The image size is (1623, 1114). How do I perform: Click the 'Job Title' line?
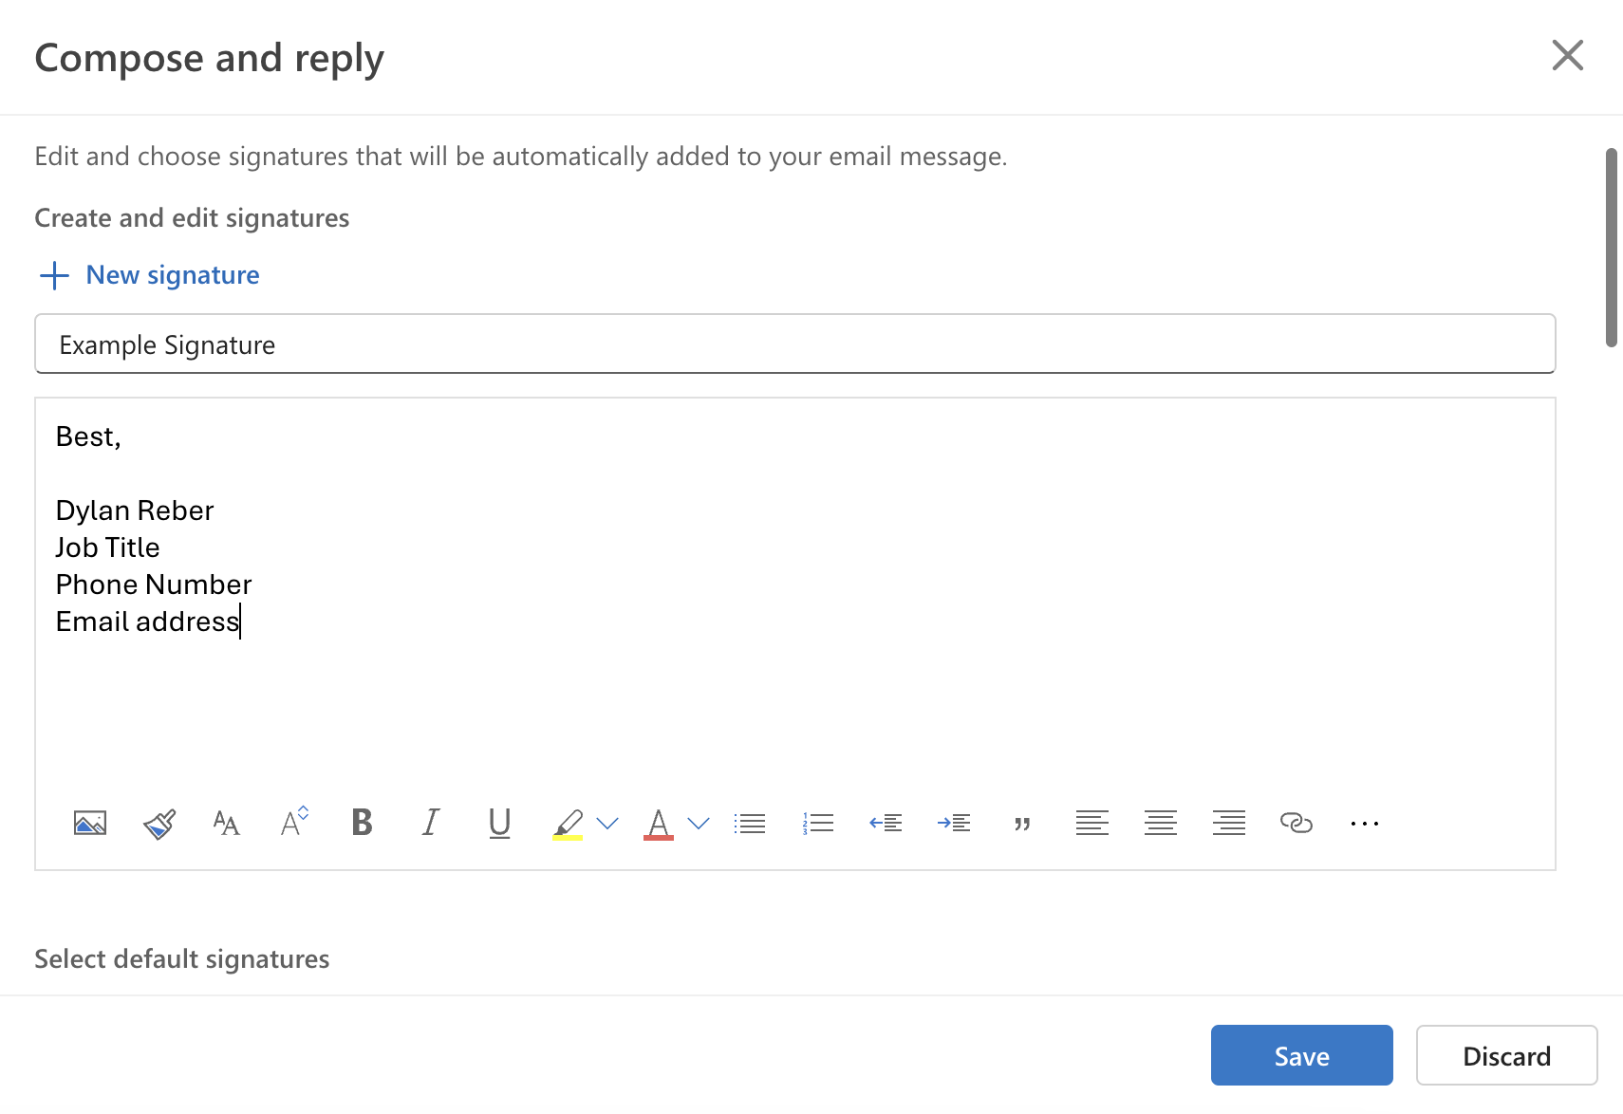(x=107, y=548)
